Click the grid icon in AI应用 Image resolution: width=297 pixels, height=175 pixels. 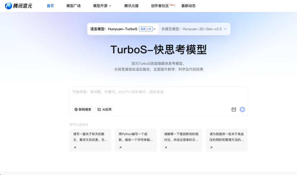point(99,109)
